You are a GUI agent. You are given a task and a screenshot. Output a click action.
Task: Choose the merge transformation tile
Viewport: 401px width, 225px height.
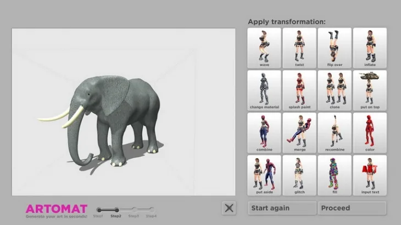point(299,133)
